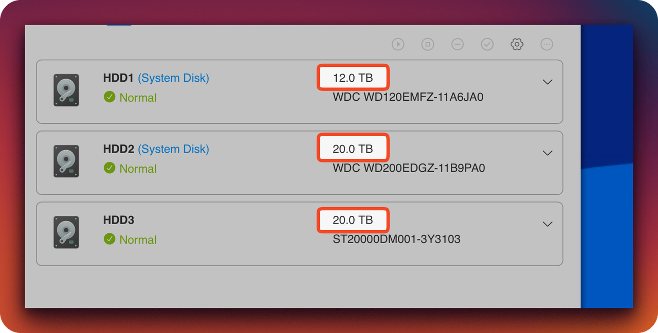Click the stop icon in toolbar
The image size is (658, 333).
pyautogui.click(x=428, y=44)
